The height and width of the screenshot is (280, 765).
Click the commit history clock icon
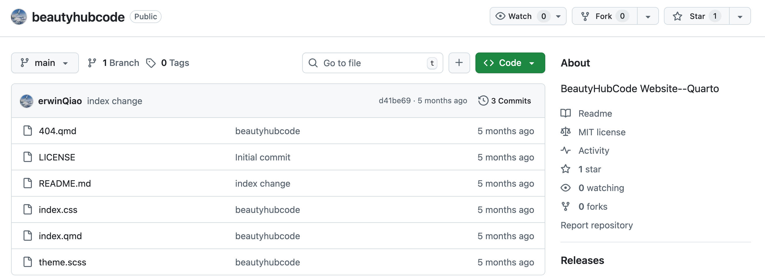click(x=483, y=101)
